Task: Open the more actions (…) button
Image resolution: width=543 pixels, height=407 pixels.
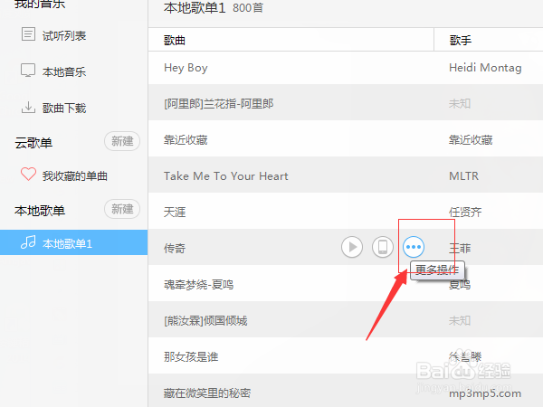Action: pyautogui.click(x=414, y=247)
